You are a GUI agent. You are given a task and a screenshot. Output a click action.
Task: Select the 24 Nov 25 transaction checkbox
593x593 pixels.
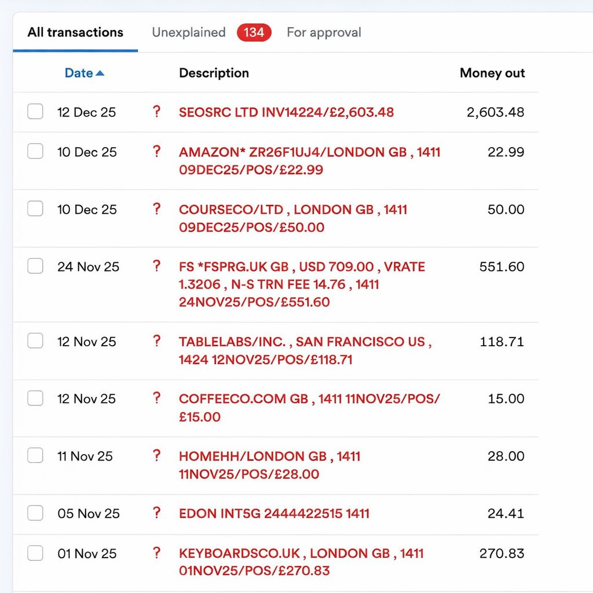35,266
